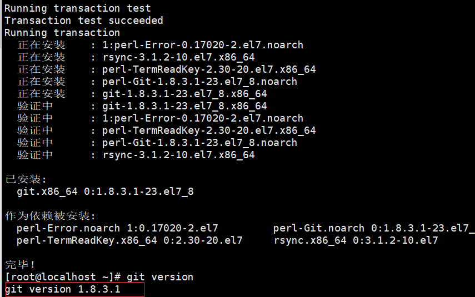475x297 pixels.
Task: Select the 'Transaction test succeeded' line
Action: pos(83,21)
